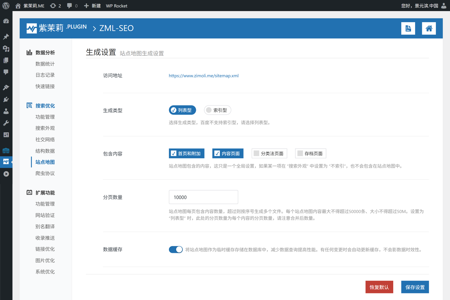Open WP Rocket in the admin bar
This screenshot has height=300, width=450.
(x=117, y=6)
